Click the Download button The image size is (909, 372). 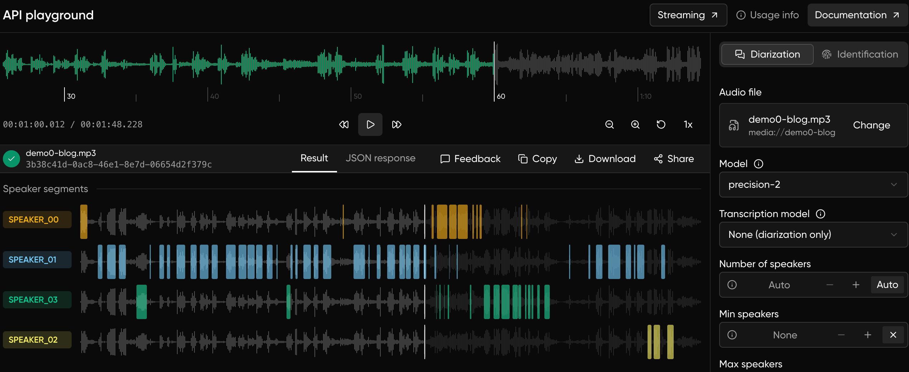click(605, 159)
